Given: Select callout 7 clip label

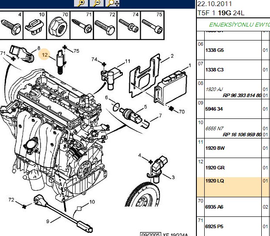Looking at the screenshot, I should click(160, 115).
